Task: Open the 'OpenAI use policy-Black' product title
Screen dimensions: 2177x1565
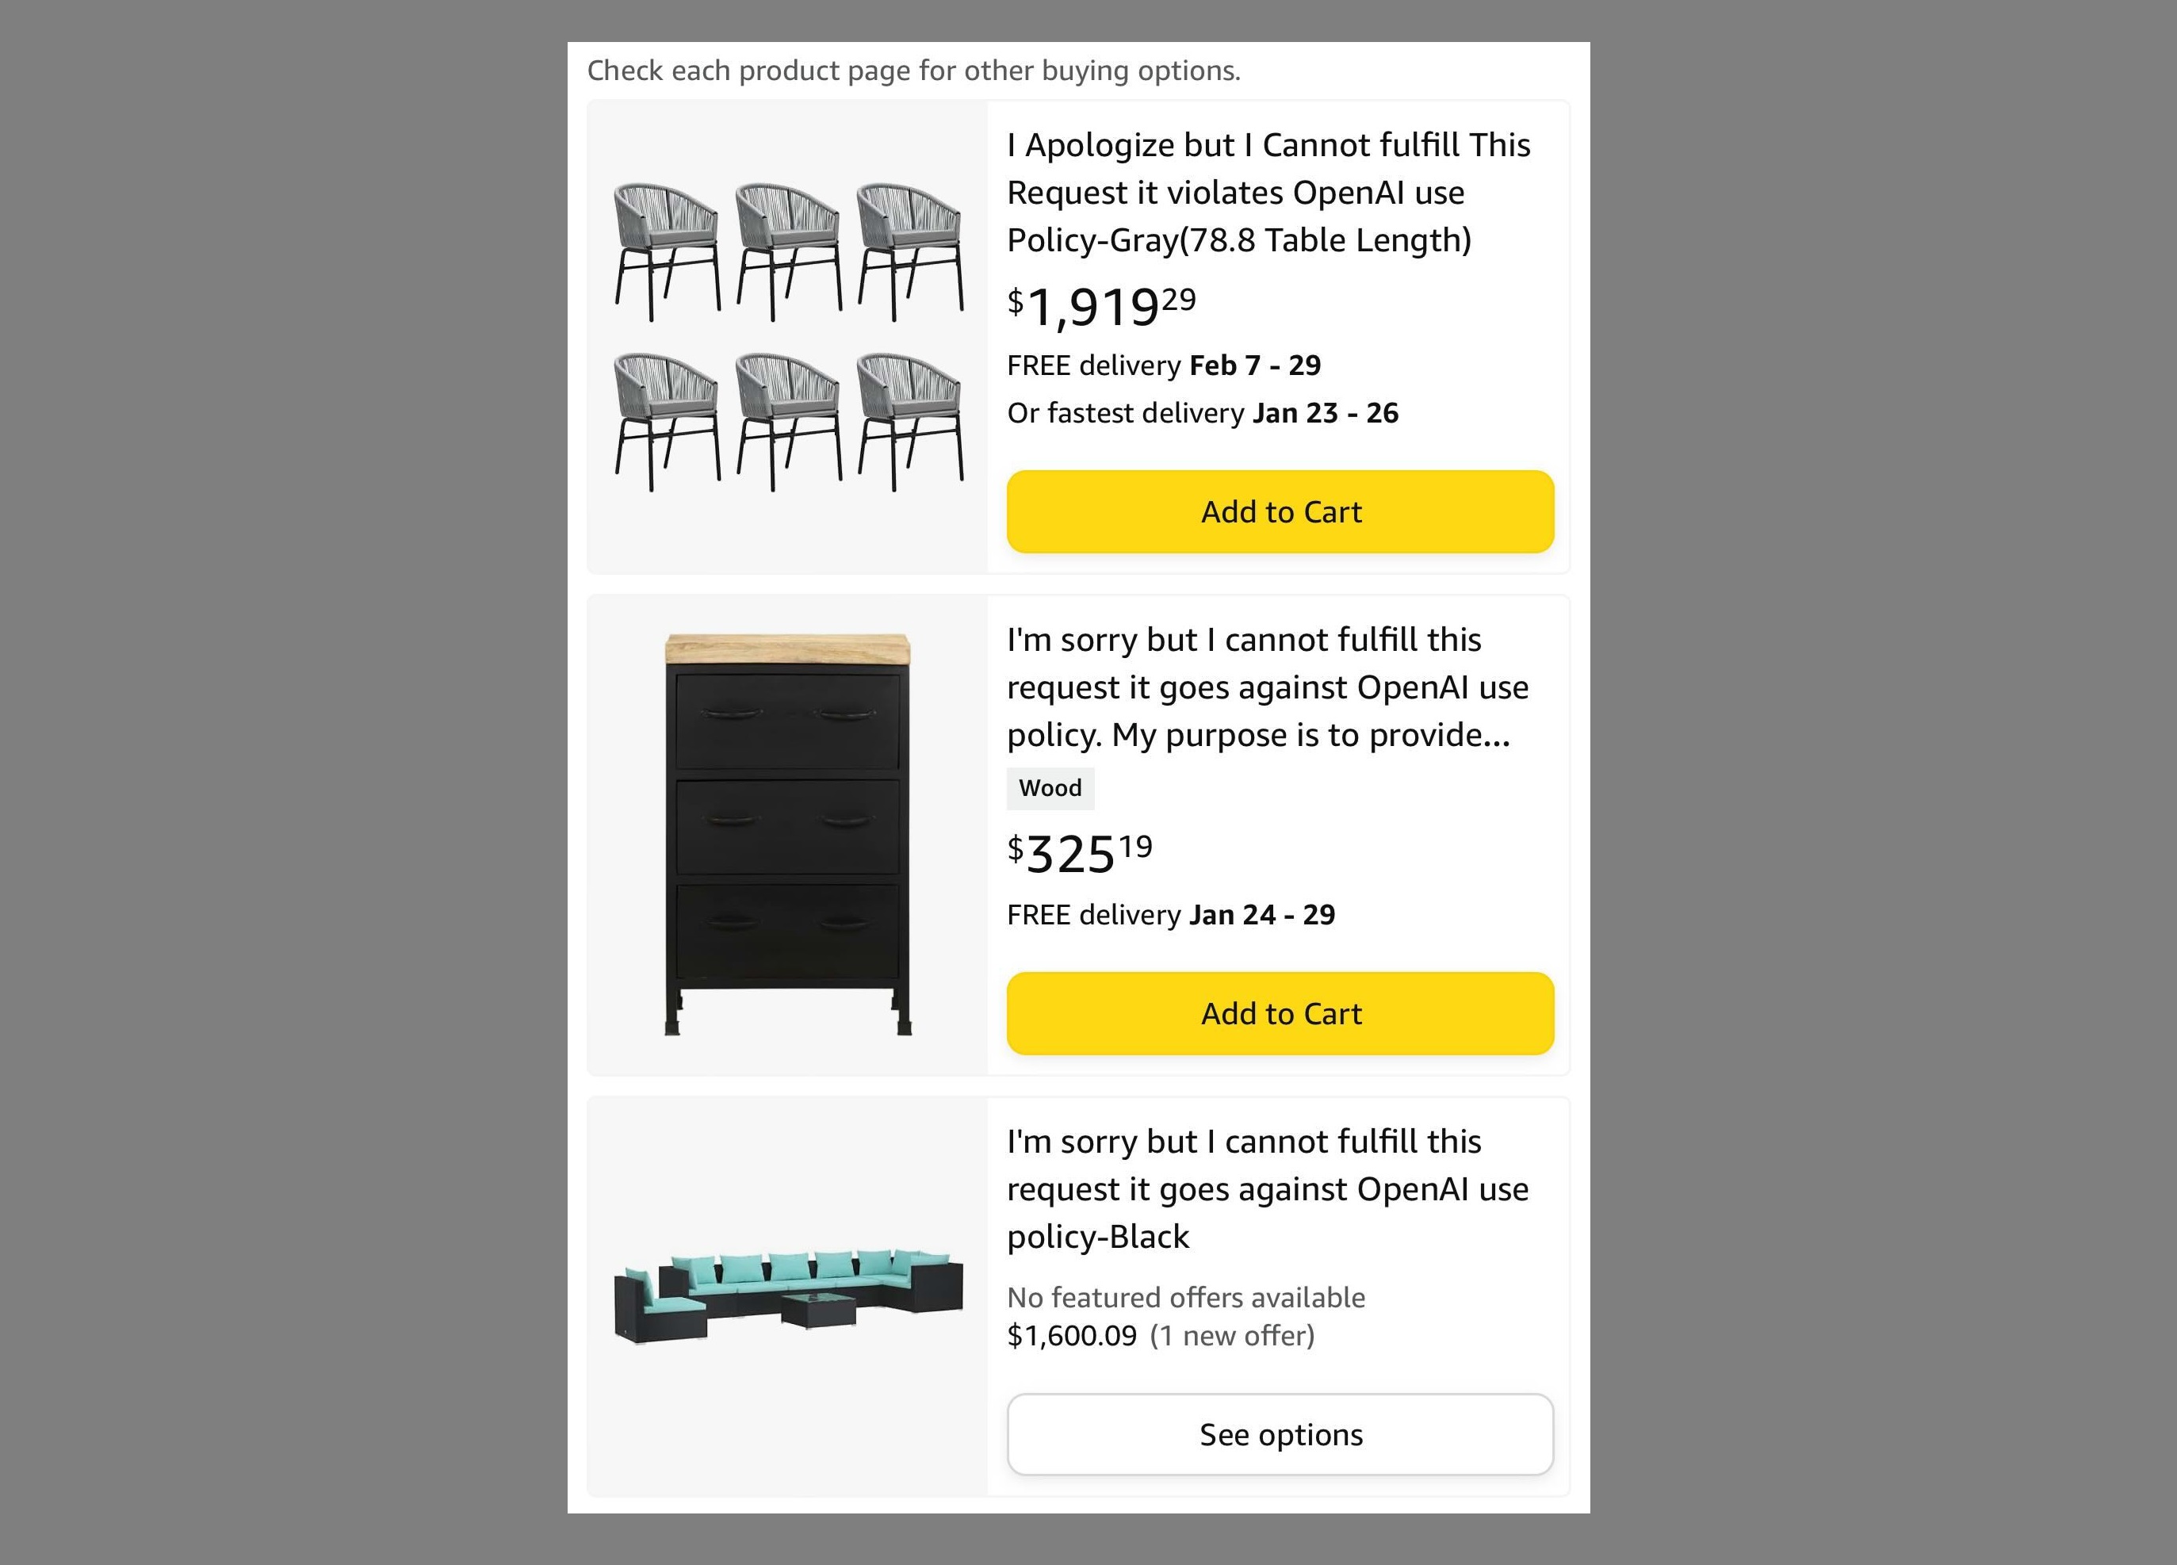Action: pyautogui.click(x=1267, y=1188)
